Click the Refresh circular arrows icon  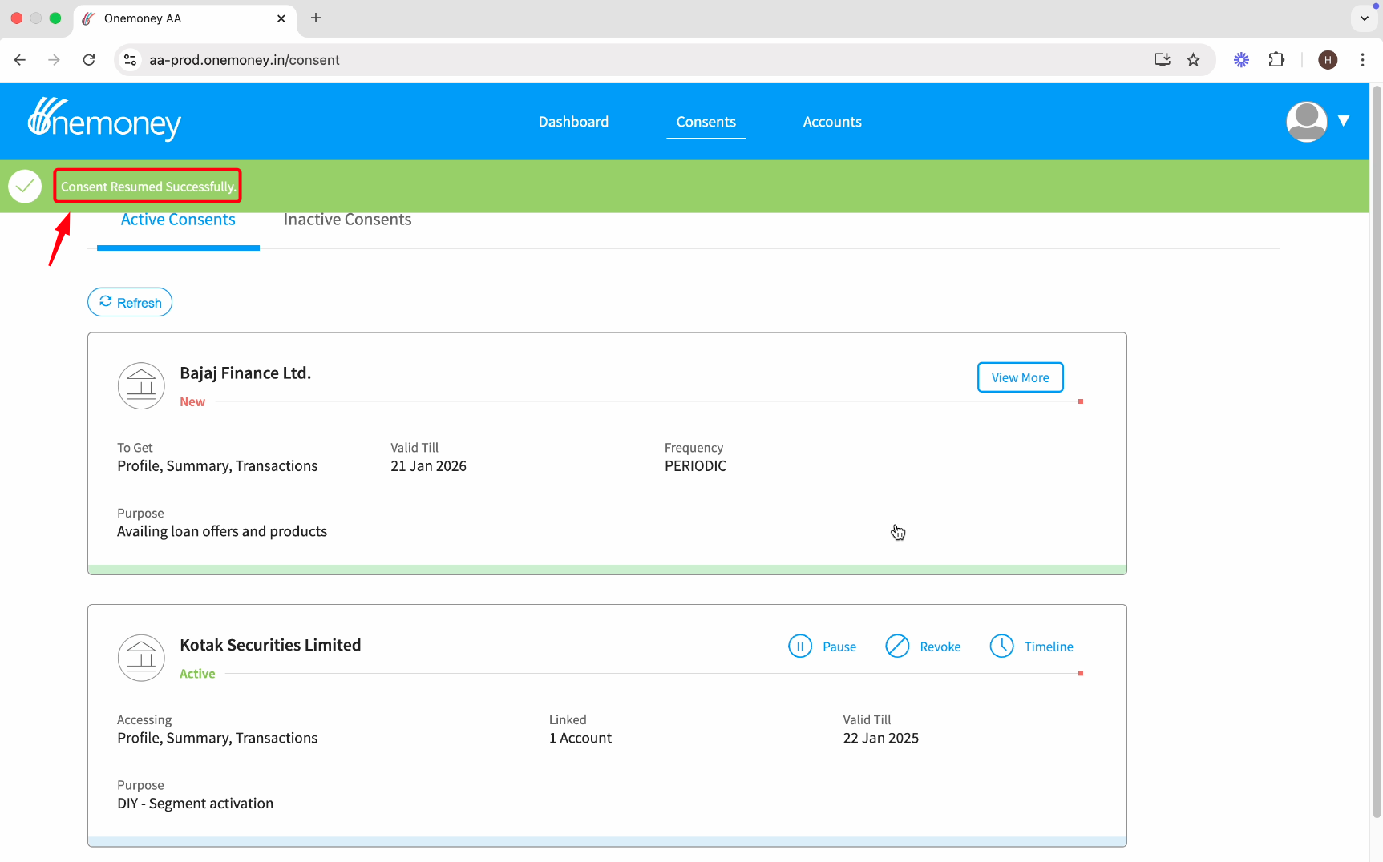pyautogui.click(x=106, y=302)
